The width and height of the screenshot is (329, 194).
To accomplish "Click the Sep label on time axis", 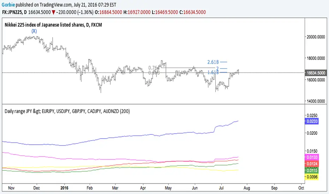I will pyautogui.click(x=274, y=188).
